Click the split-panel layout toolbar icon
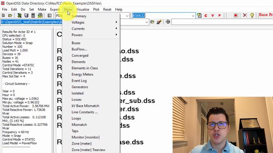 tap(49, 16)
